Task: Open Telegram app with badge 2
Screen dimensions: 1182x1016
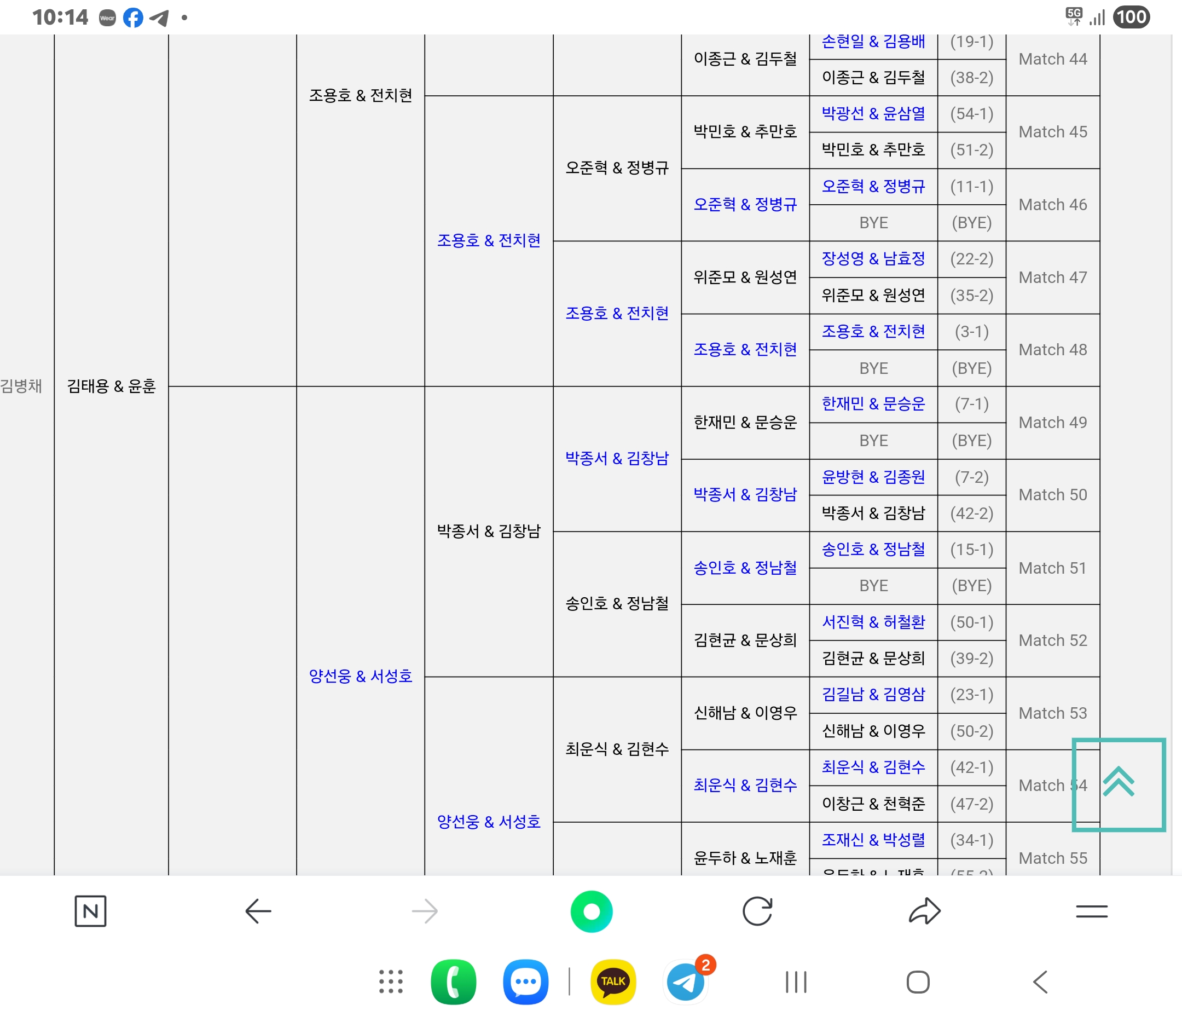Action: point(685,981)
